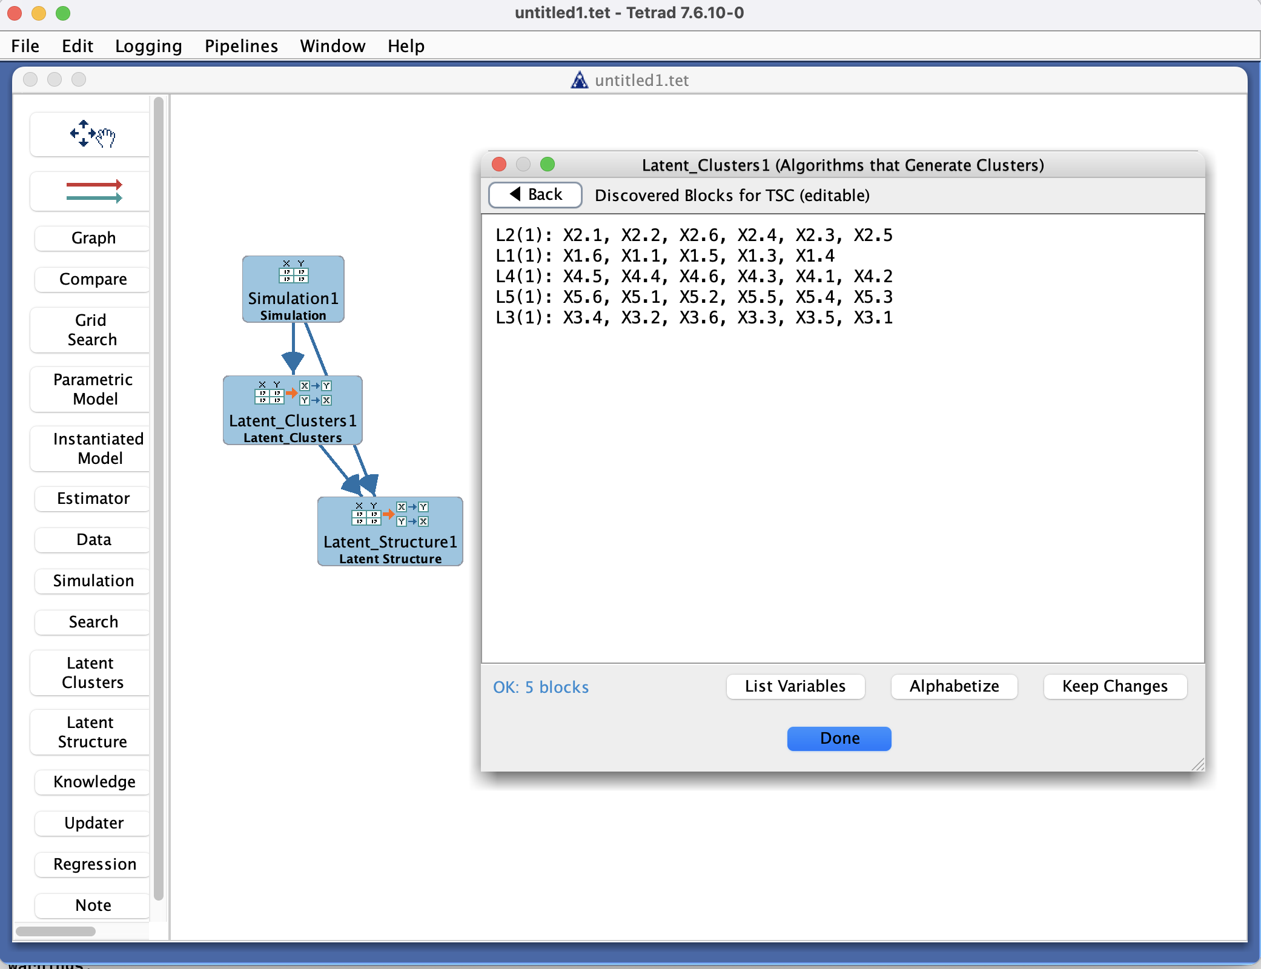Open the File menu
Screen dimensions: 1261x969
click(25, 46)
